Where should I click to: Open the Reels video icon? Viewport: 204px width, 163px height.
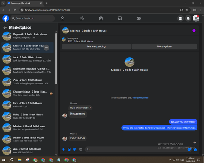pos(101,18)
